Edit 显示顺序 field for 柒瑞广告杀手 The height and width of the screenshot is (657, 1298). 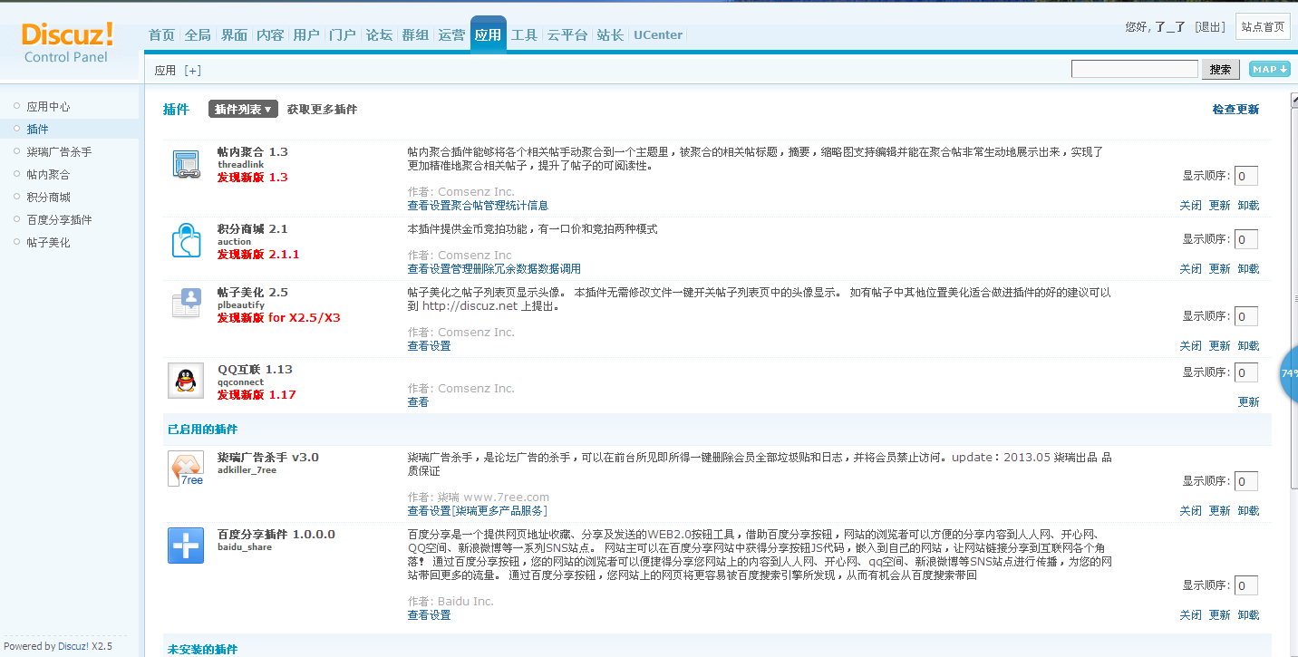point(1246,481)
